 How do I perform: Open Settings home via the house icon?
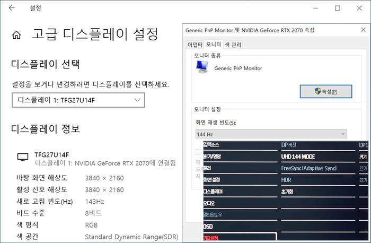(x=16, y=35)
